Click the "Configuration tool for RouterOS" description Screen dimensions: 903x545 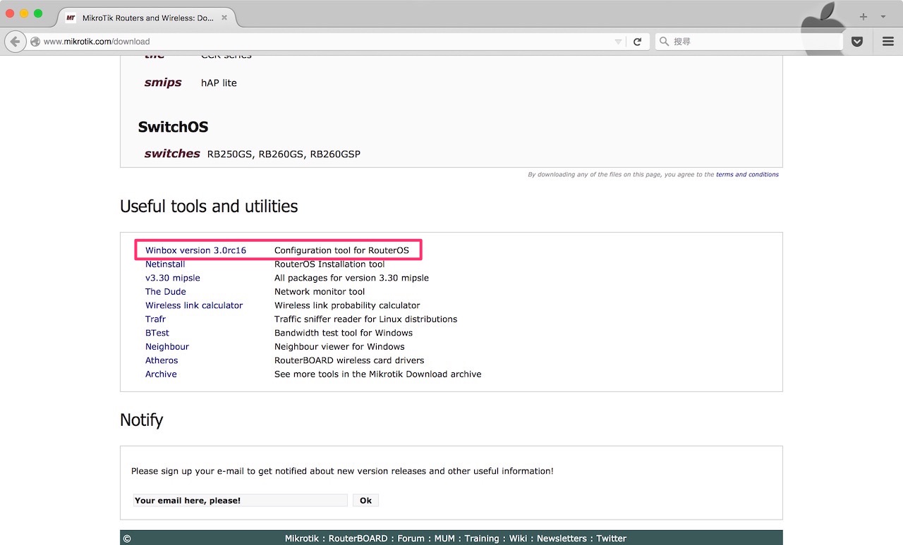coord(341,250)
